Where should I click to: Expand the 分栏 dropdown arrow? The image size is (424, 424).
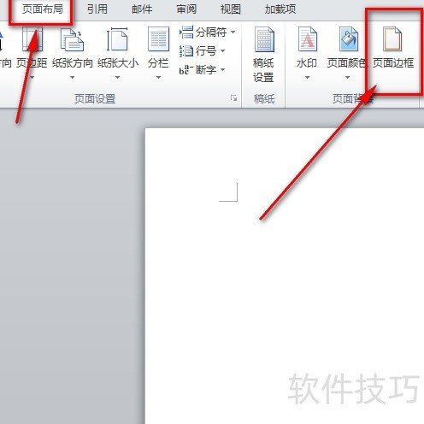[x=158, y=77]
